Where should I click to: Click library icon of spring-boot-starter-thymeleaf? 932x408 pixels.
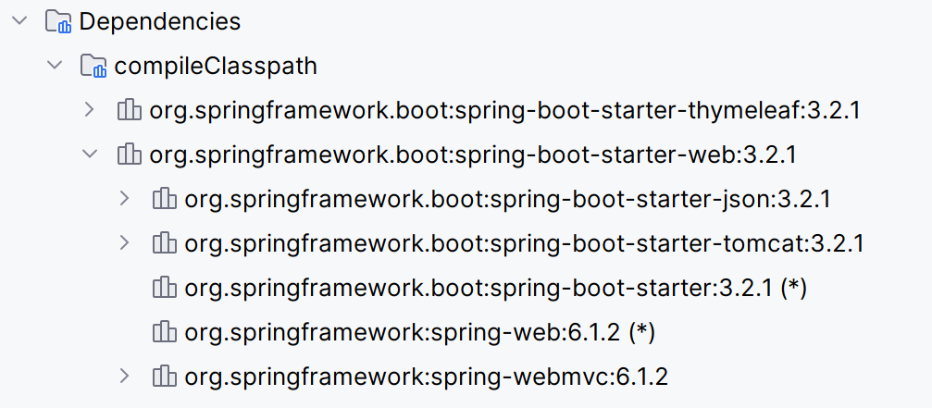coord(129,110)
